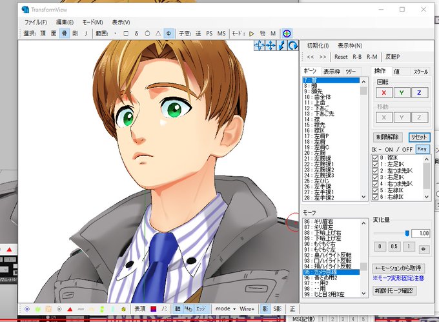This screenshot has height=322, width=439.
Task: Open the 編集(E) menu
Action: (65, 22)
